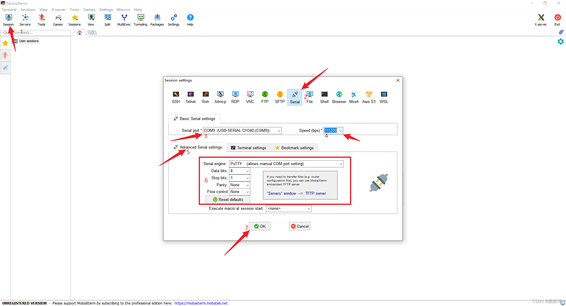
Task: Open the Data bits dropdown
Action: coord(240,171)
